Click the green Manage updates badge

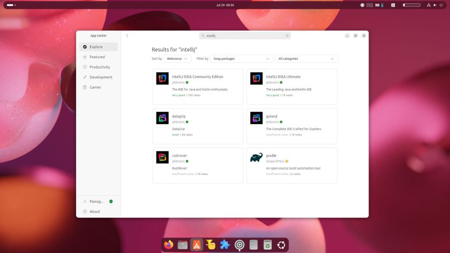click(x=111, y=202)
